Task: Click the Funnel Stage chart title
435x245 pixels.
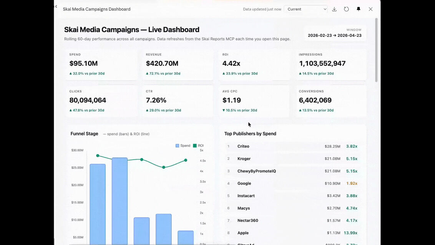Action: click(x=84, y=134)
